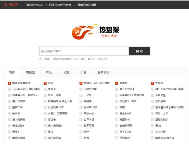Open 蜘蛛侠:纵横宇宙 entry

(164, 138)
